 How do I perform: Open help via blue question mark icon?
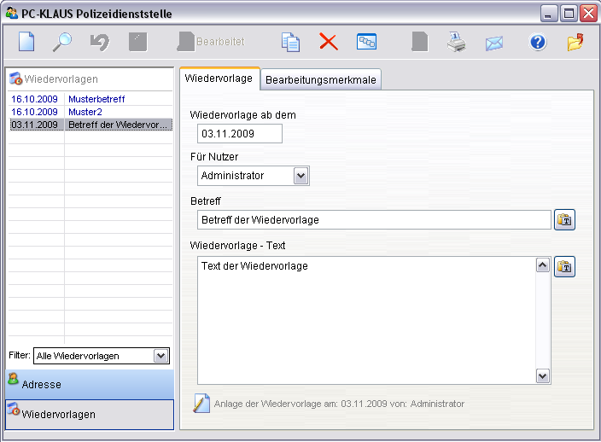point(538,42)
